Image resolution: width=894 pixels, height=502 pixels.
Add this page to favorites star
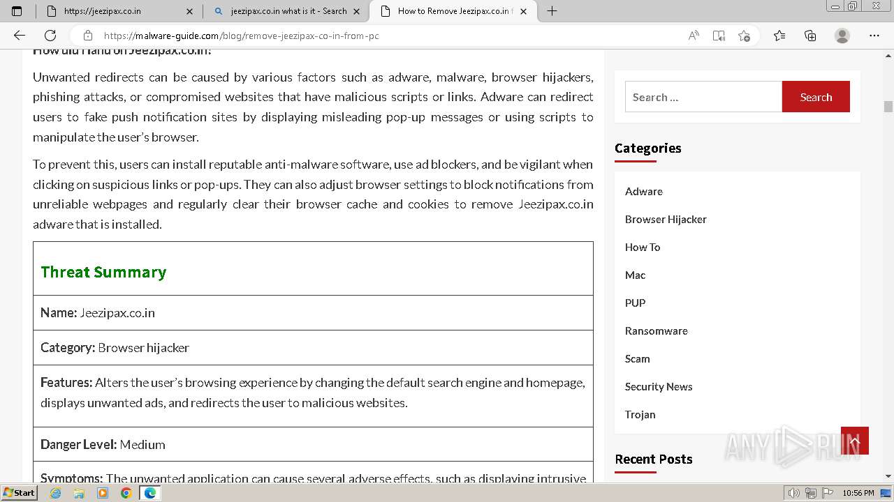pyautogui.click(x=744, y=36)
